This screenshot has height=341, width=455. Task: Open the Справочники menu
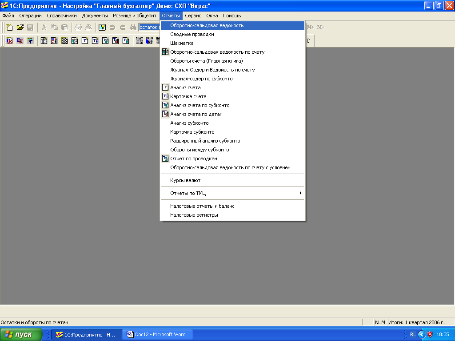pyautogui.click(x=61, y=16)
